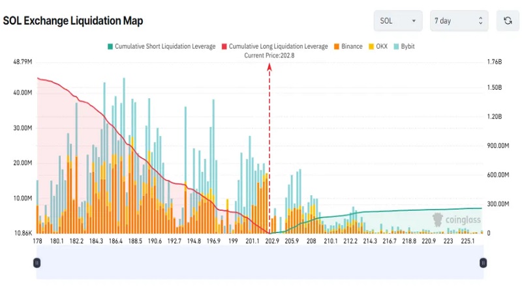
Task: Click the yellow OKX legend swatch
Action: (x=372, y=47)
